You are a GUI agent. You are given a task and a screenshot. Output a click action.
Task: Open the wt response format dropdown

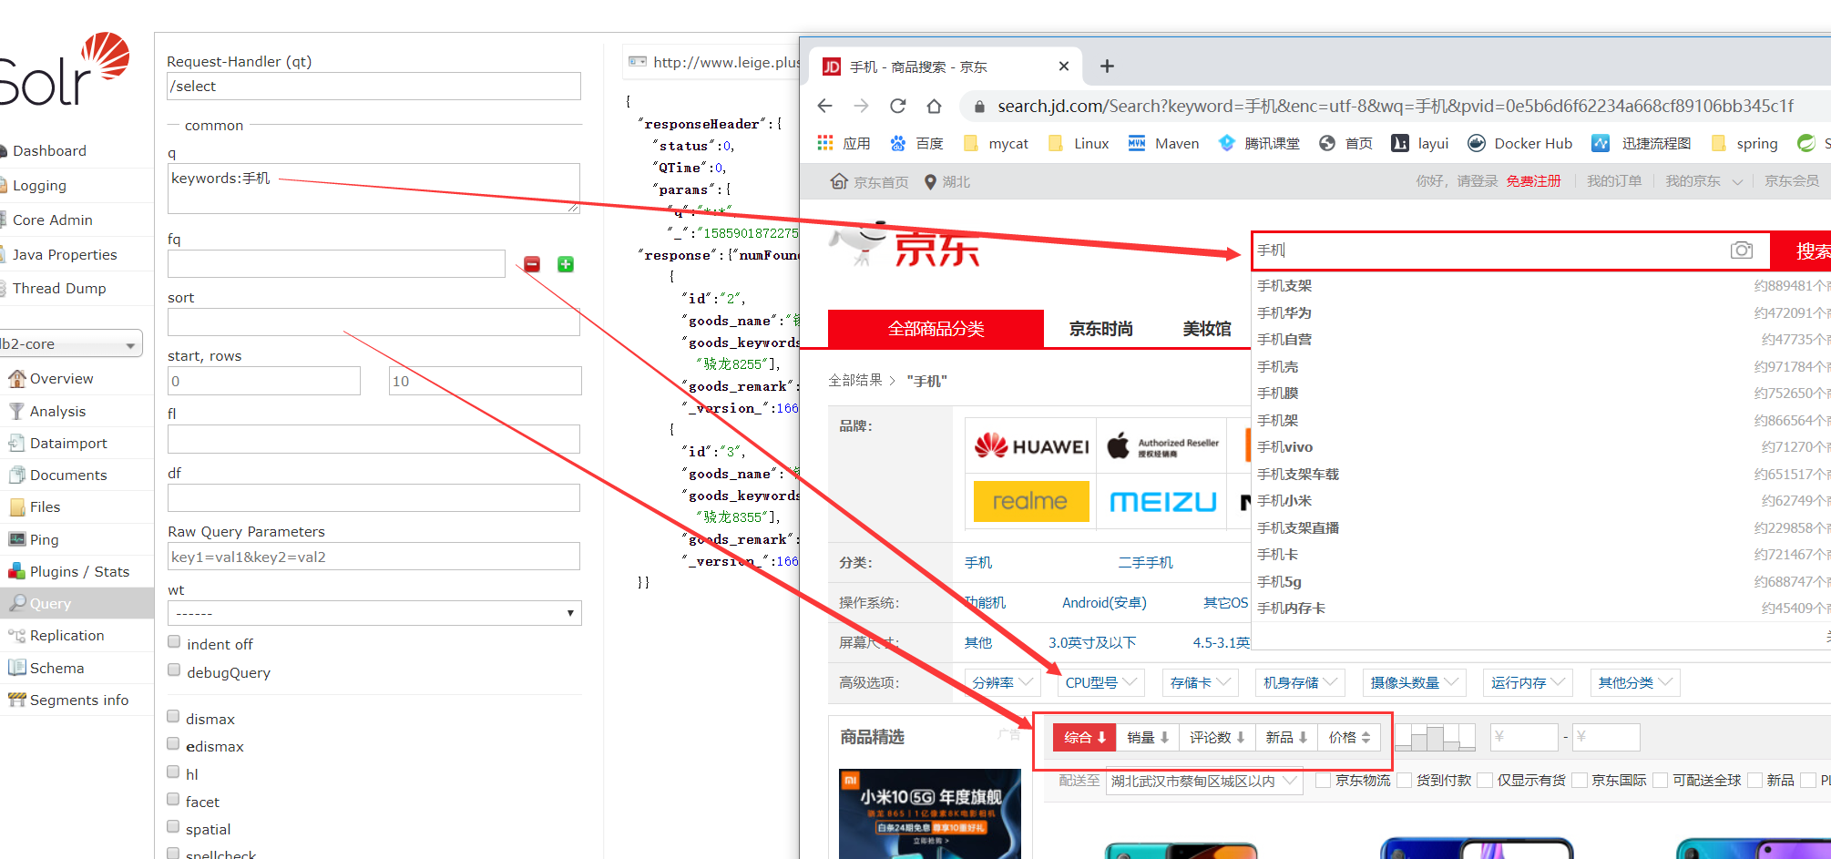[x=374, y=613]
